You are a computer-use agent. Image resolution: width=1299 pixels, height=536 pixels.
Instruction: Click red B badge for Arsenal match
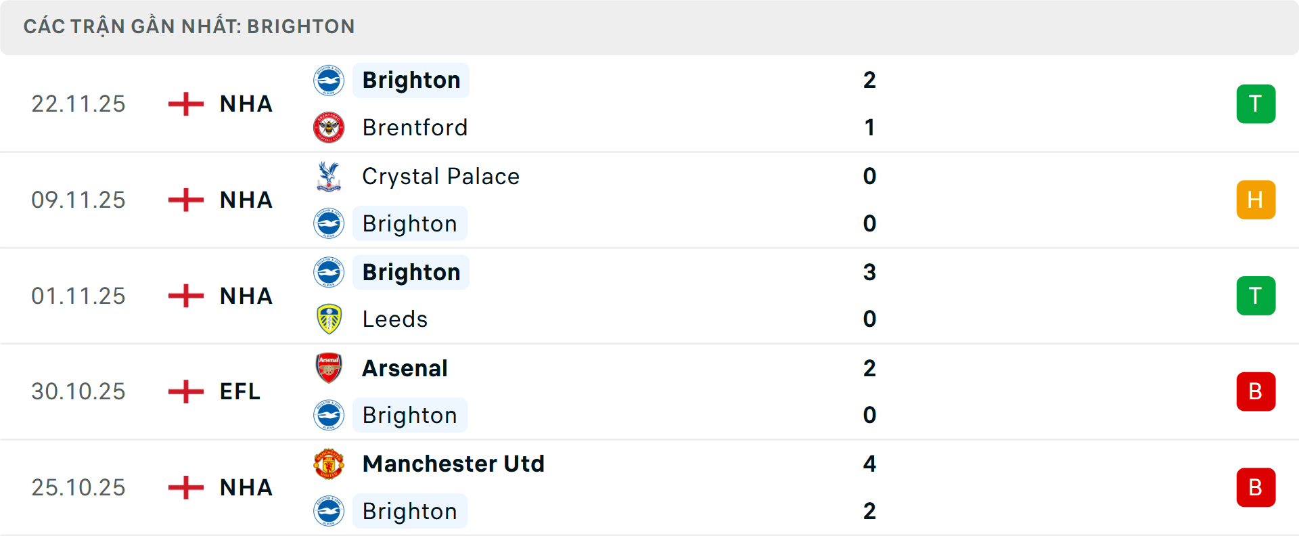pos(1256,391)
